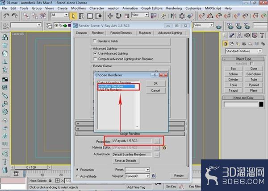This screenshot has width=268, height=191.
Task: Open the Rendering menu
Action: click(174, 8)
